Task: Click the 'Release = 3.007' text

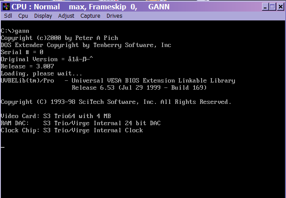Action: coord(27,67)
